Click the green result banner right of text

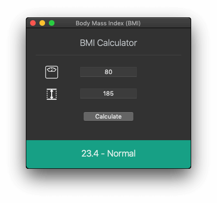[x=163, y=154]
